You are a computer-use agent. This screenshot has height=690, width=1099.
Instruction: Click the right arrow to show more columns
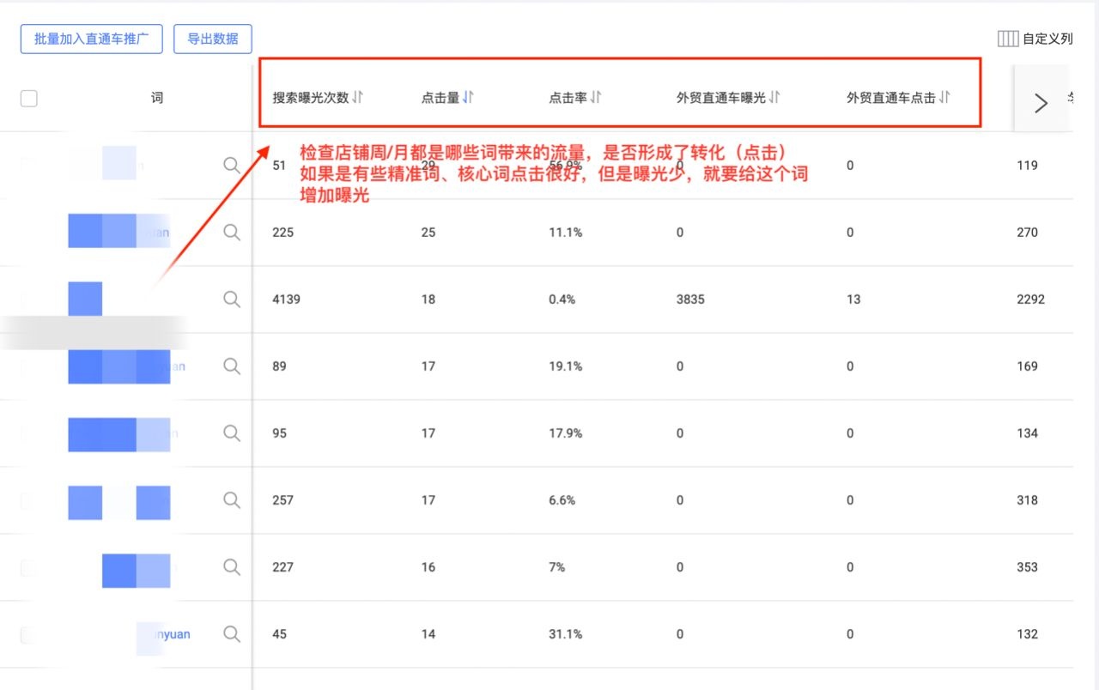1041,103
